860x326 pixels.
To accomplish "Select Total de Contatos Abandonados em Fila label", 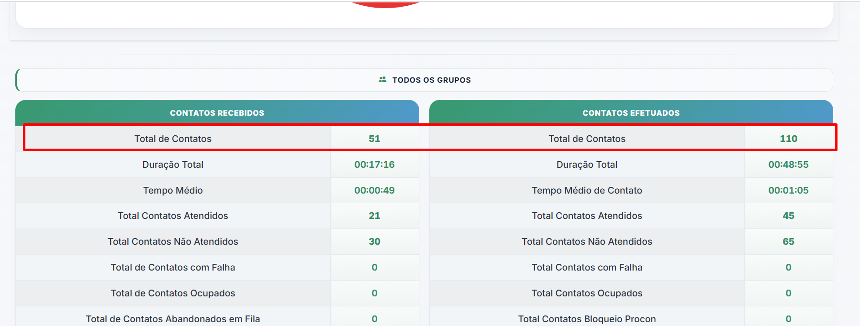I will click(x=173, y=319).
